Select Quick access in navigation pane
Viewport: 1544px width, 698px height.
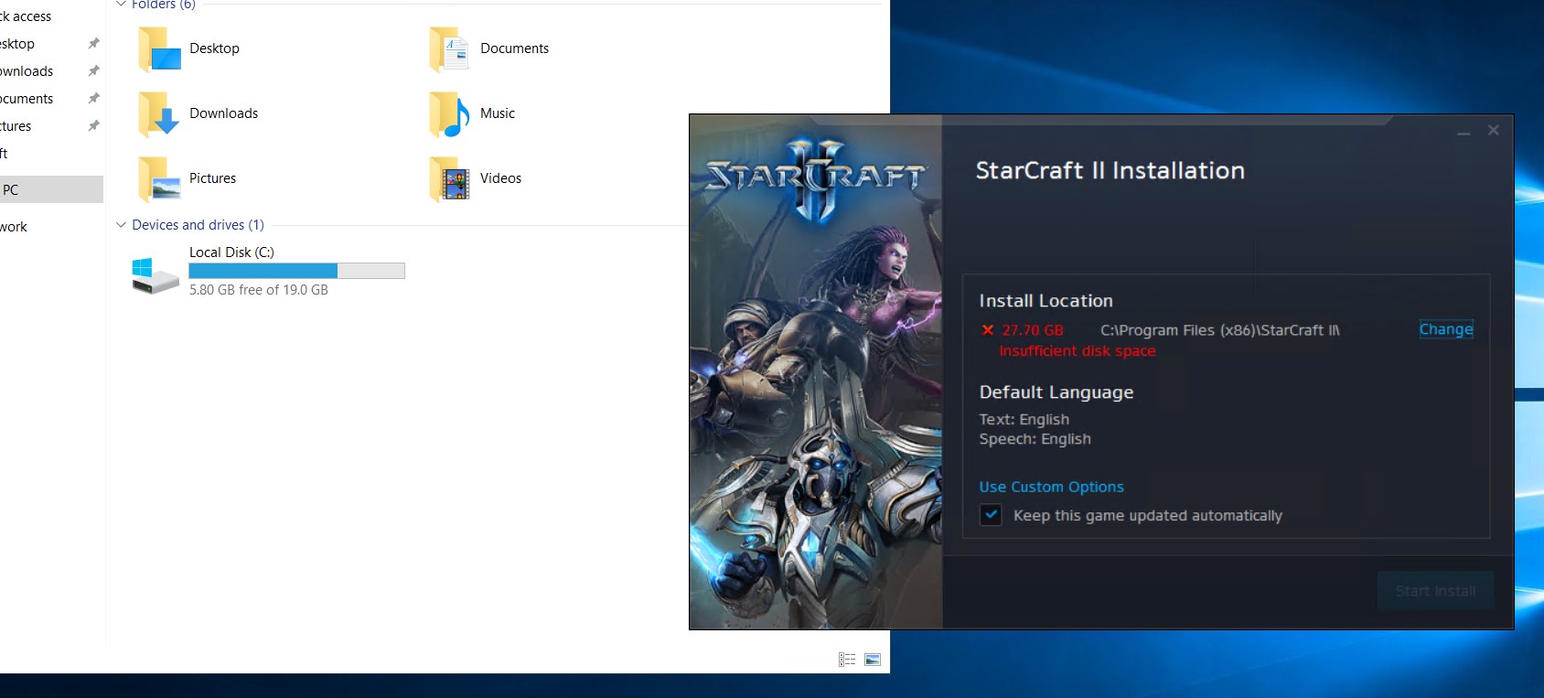pyautogui.click(x=26, y=16)
